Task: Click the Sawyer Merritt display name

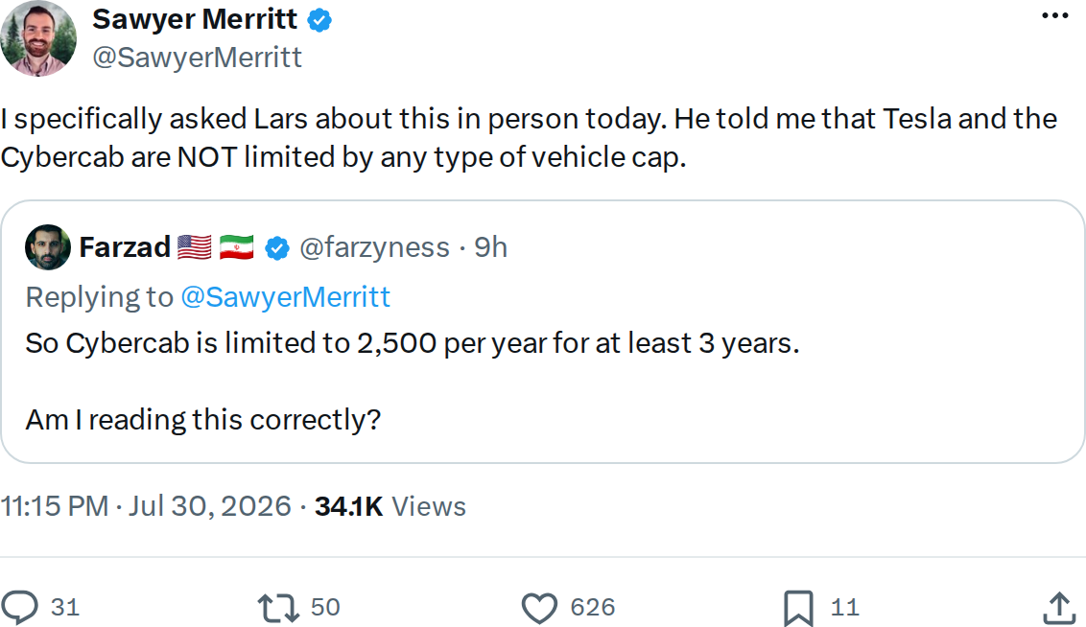Action: 195,19
